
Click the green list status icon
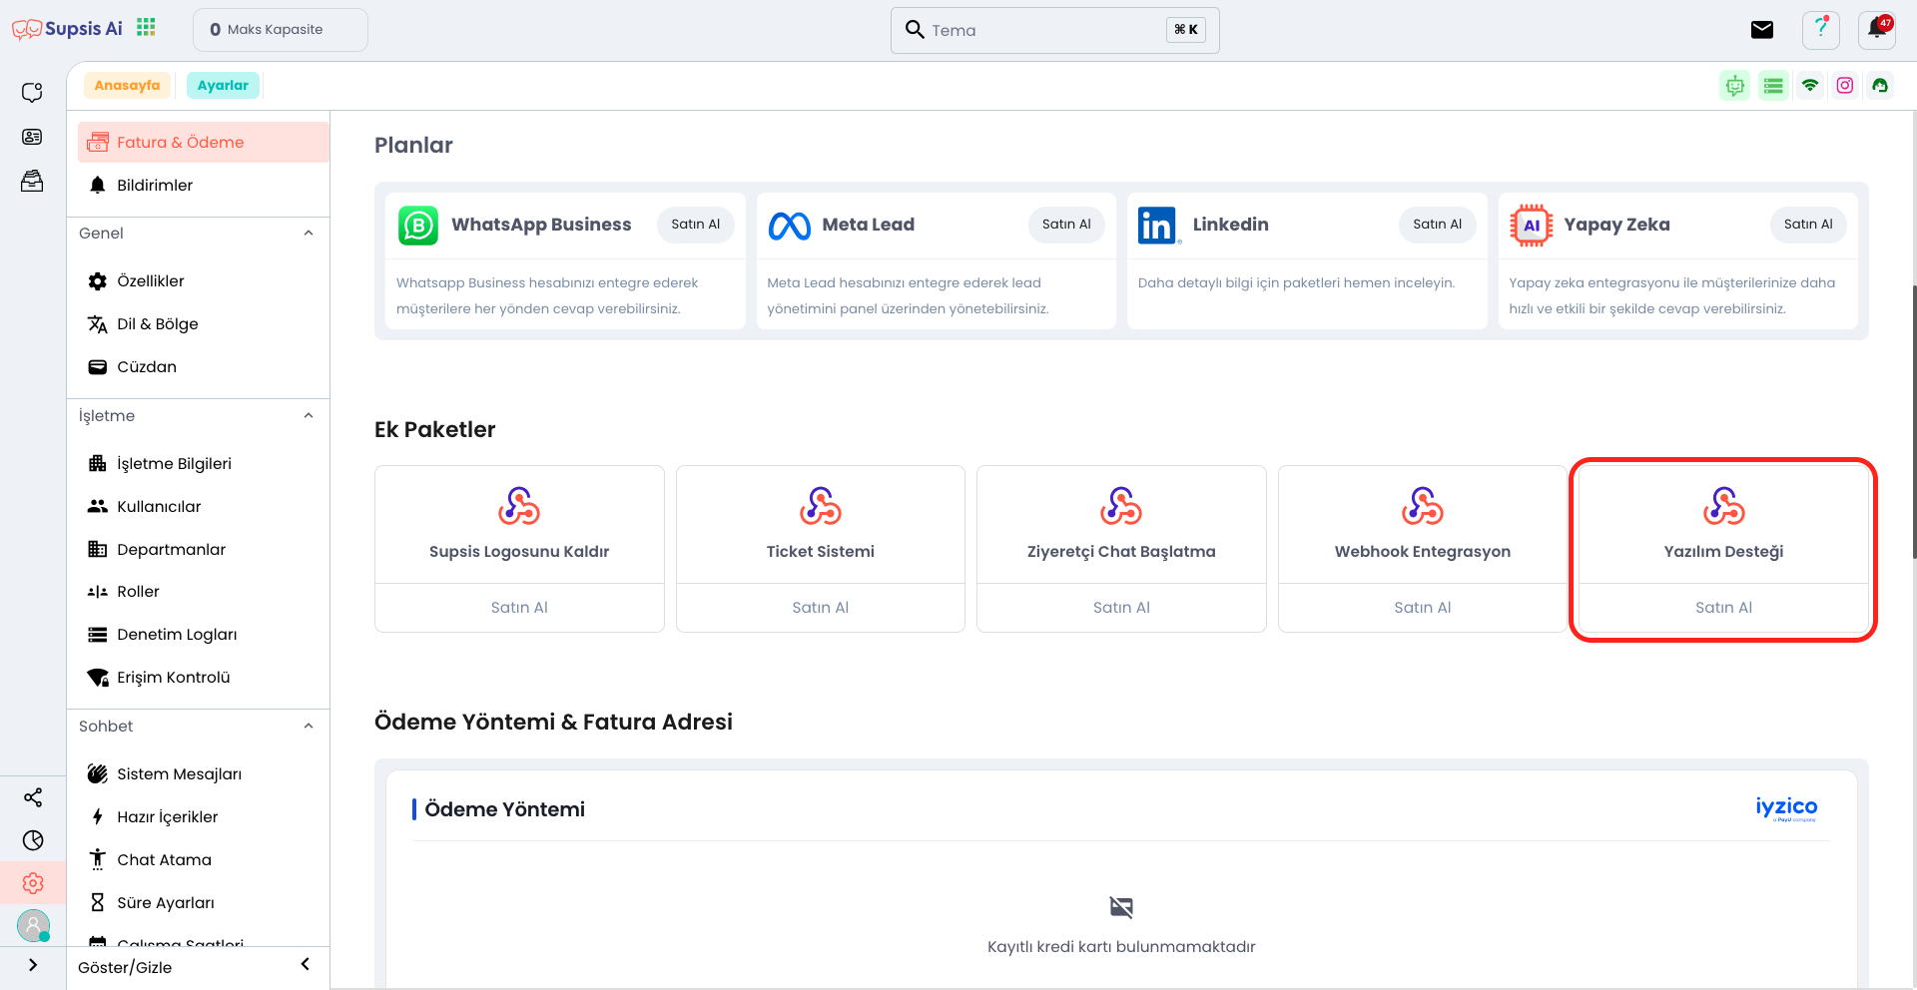click(x=1773, y=86)
